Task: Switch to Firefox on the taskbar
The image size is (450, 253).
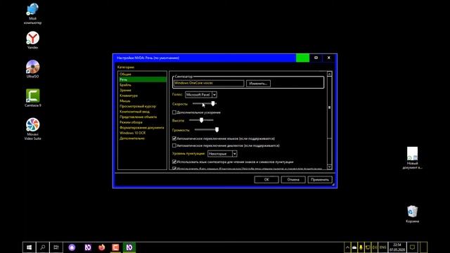Action: click(101, 247)
